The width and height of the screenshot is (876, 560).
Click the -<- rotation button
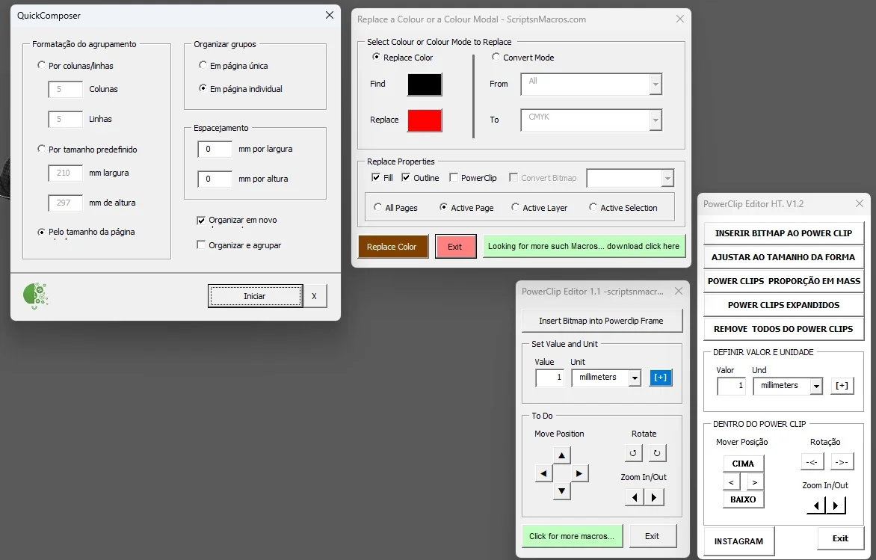812,462
